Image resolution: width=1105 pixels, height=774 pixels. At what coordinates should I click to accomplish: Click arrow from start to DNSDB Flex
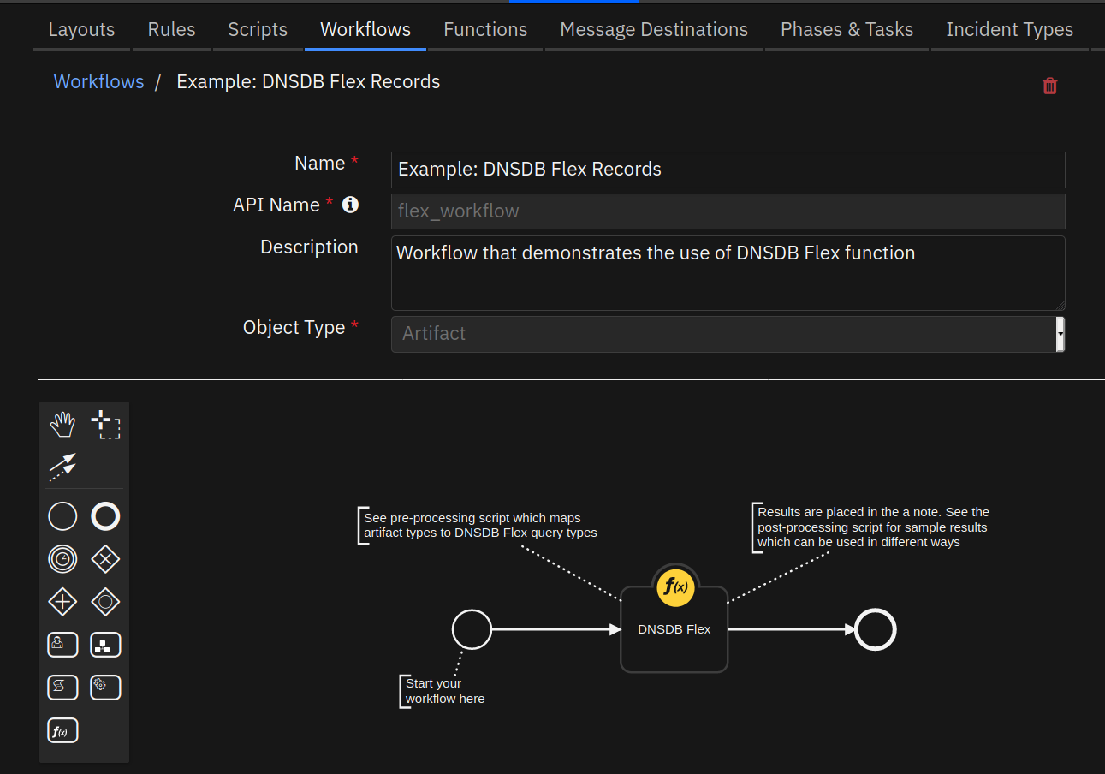[x=556, y=629]
